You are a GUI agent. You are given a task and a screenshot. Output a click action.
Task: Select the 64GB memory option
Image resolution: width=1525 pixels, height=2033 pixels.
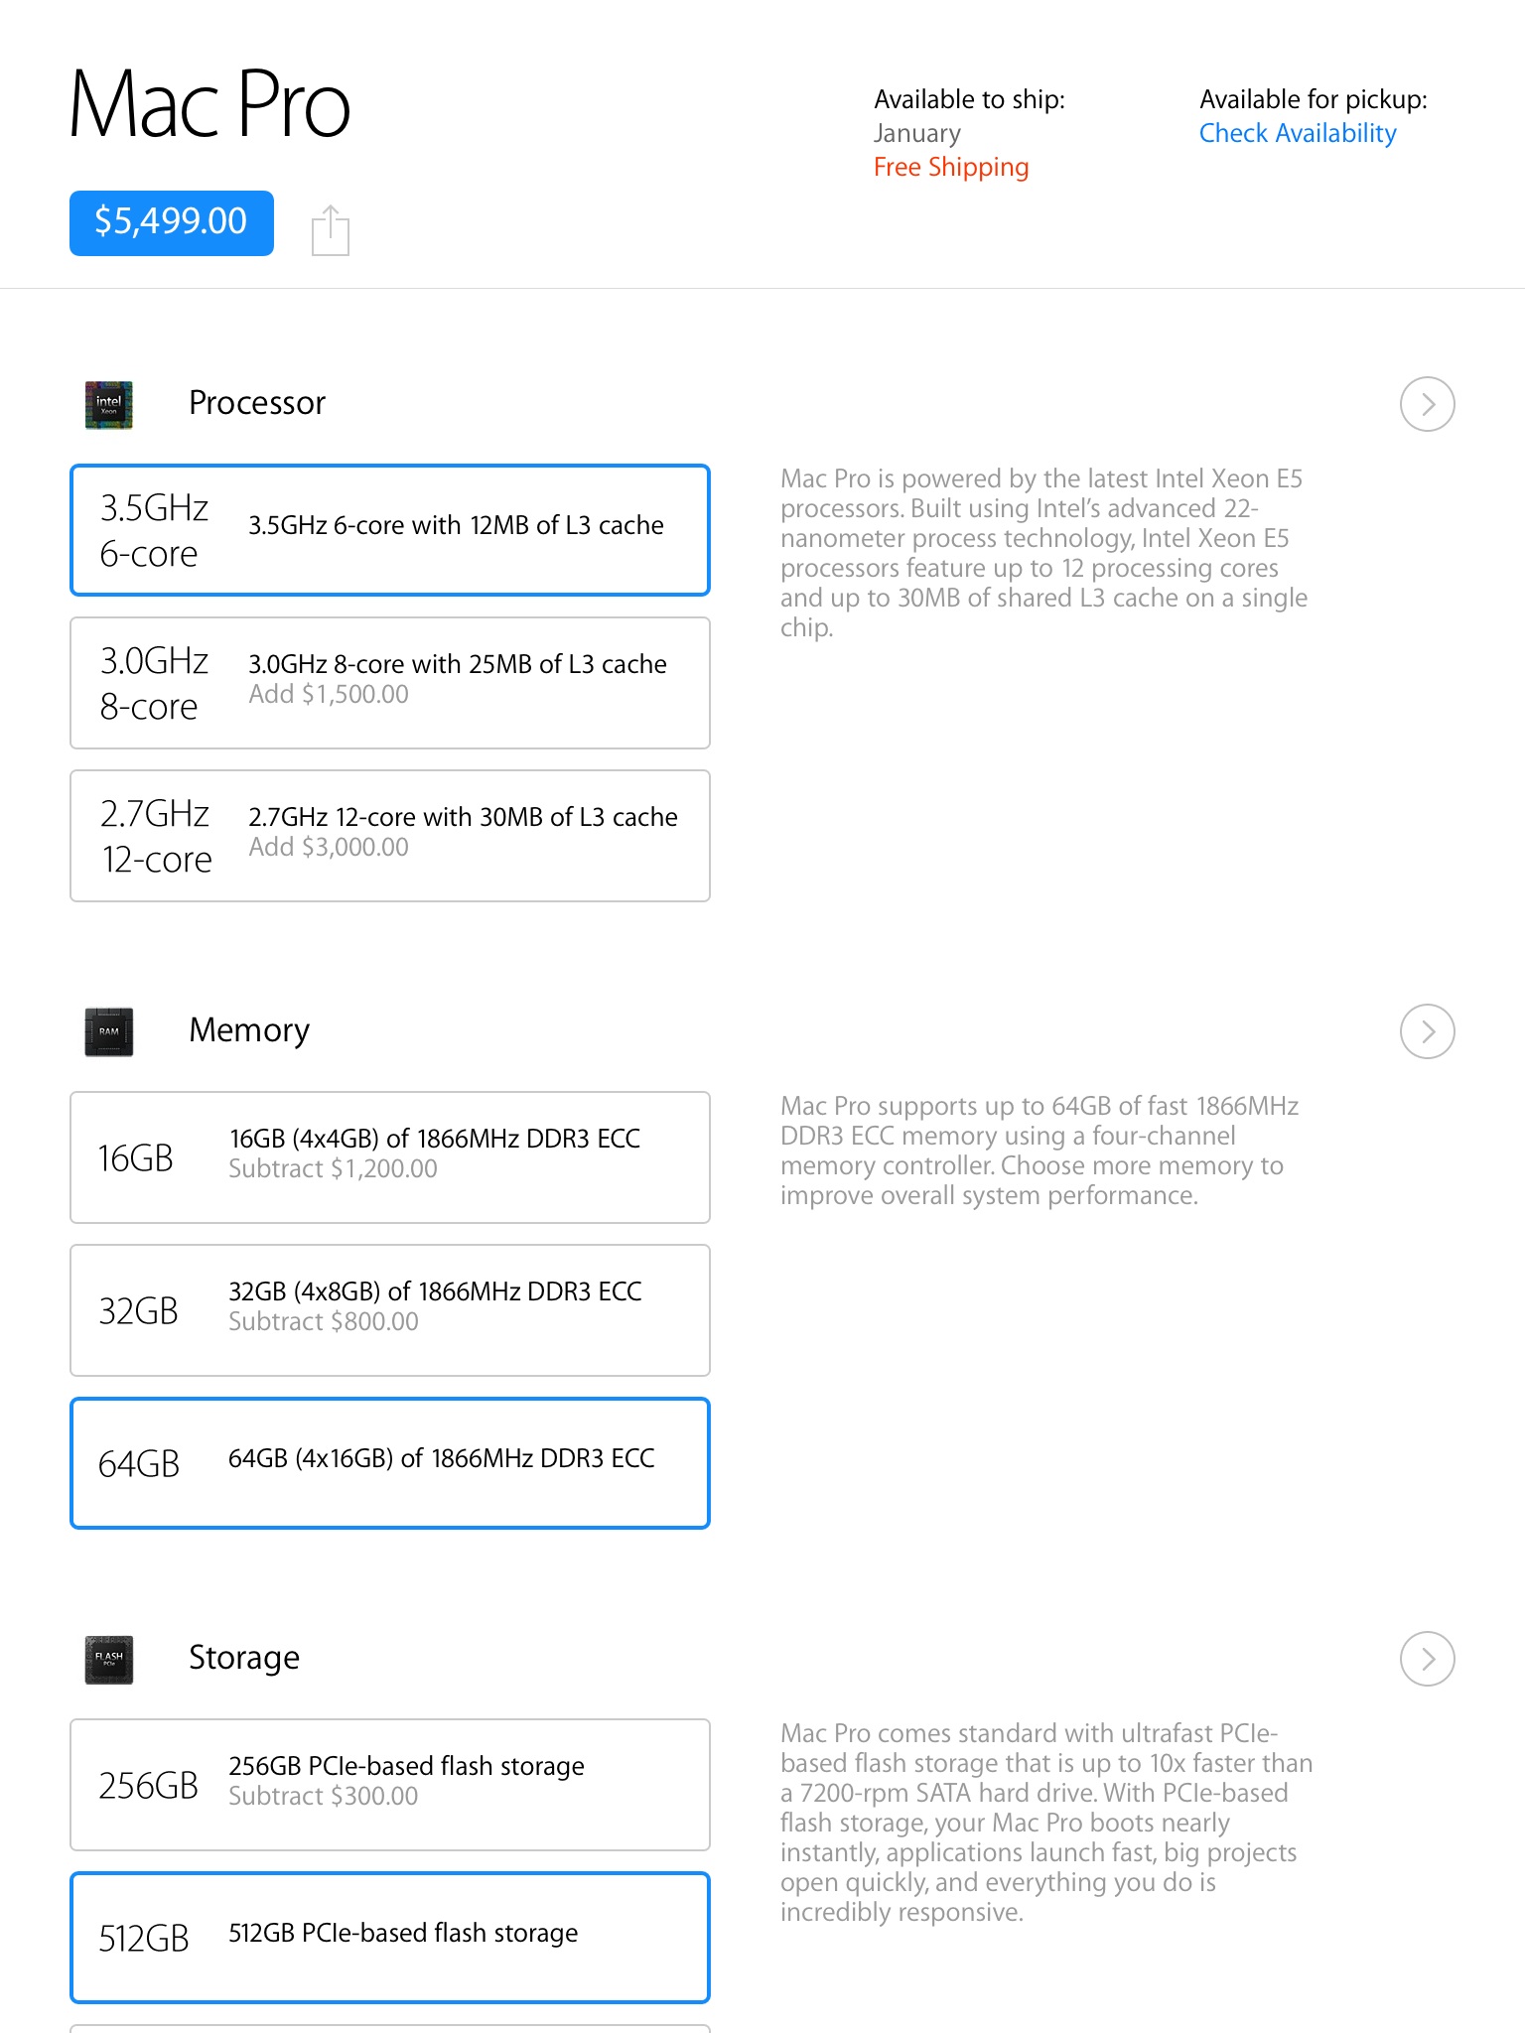point(390,1463)
